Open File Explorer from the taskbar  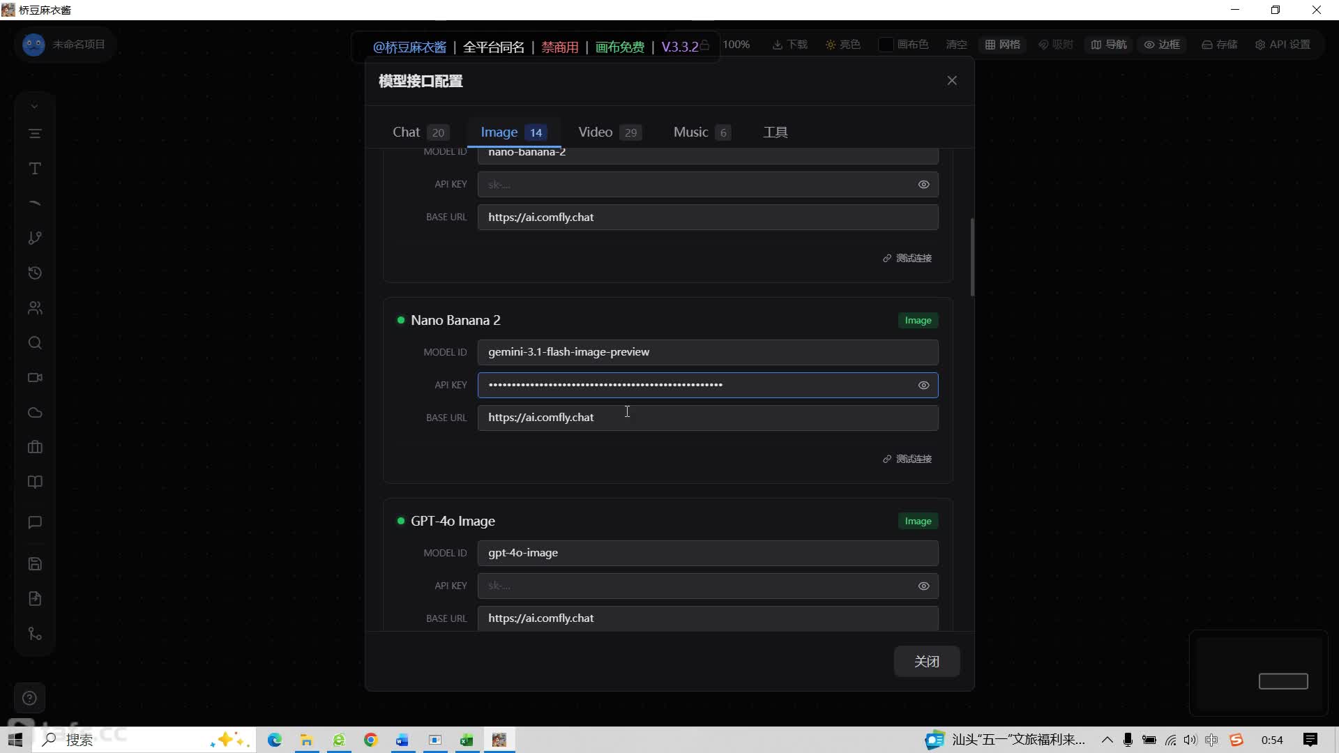[x=306, y=740]
